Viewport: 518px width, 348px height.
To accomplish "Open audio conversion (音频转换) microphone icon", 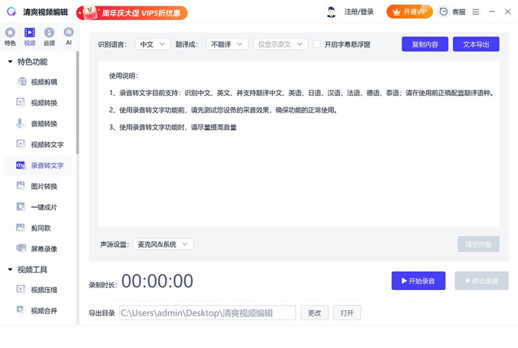I will point(21,124).
